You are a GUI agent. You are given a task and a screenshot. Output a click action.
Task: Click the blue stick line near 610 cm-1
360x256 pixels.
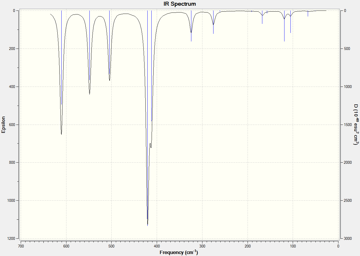pyautogui.click(x=62, y=57)
